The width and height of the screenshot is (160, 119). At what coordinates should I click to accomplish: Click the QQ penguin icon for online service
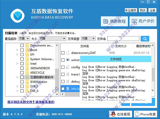[x=113, y=114]
